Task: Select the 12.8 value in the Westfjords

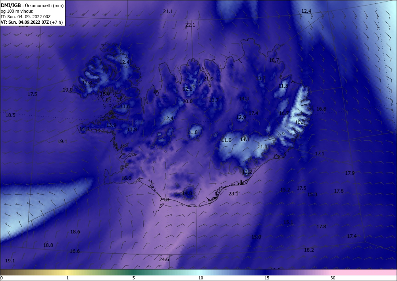Action: [x=87, y=82]
